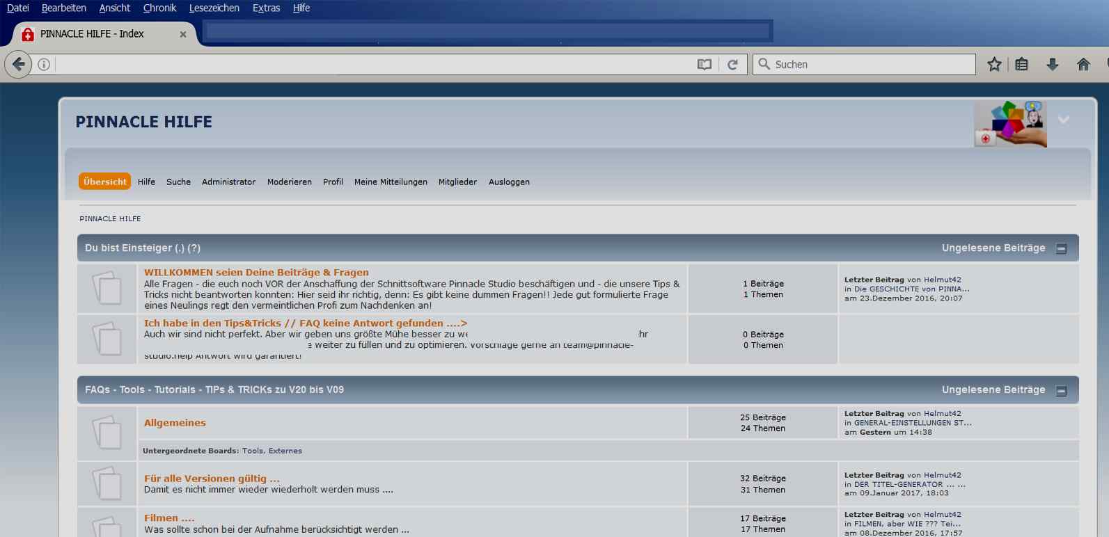Click board icon beside Tips&Tricks FAQ board

[x=107, y=339]
